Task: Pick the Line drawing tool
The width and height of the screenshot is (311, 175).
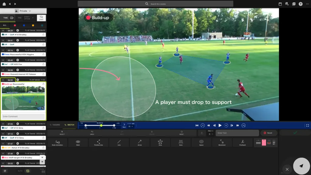Action: pos(119,142)
